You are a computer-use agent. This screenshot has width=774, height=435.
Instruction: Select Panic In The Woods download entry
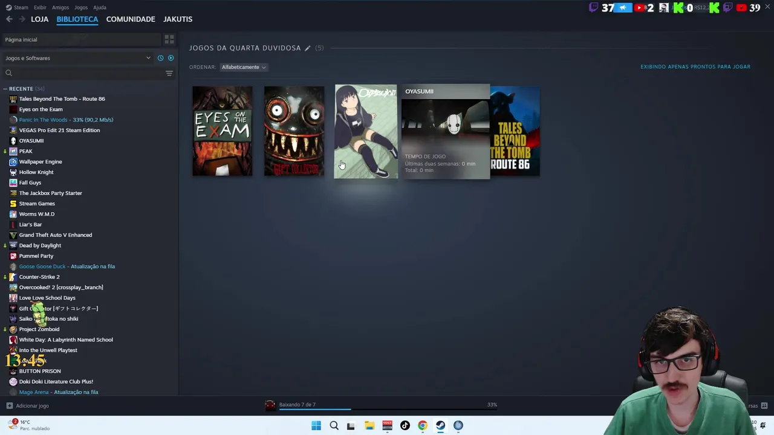click(x=66, y=120)
